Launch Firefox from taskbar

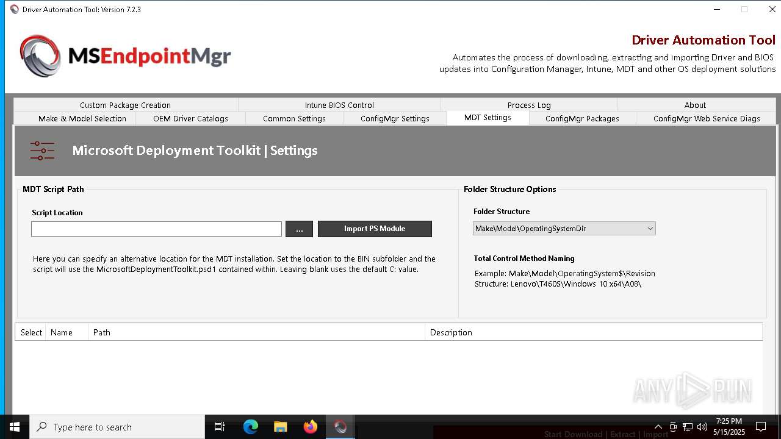pyautogui.click(x=311, y=427)
